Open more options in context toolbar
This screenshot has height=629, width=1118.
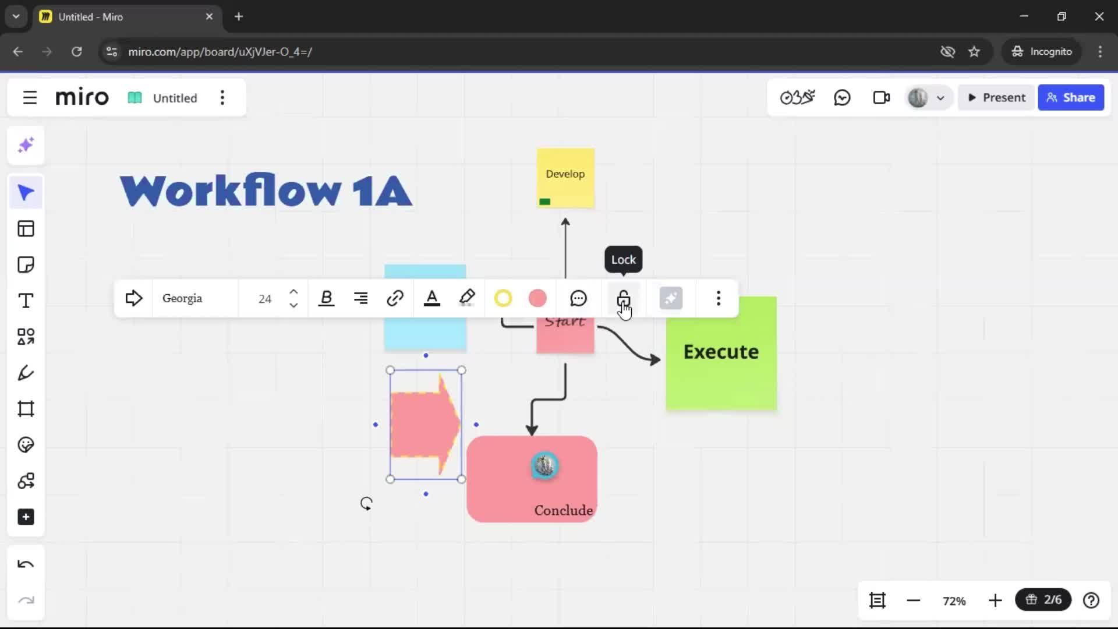pos(719,298)
